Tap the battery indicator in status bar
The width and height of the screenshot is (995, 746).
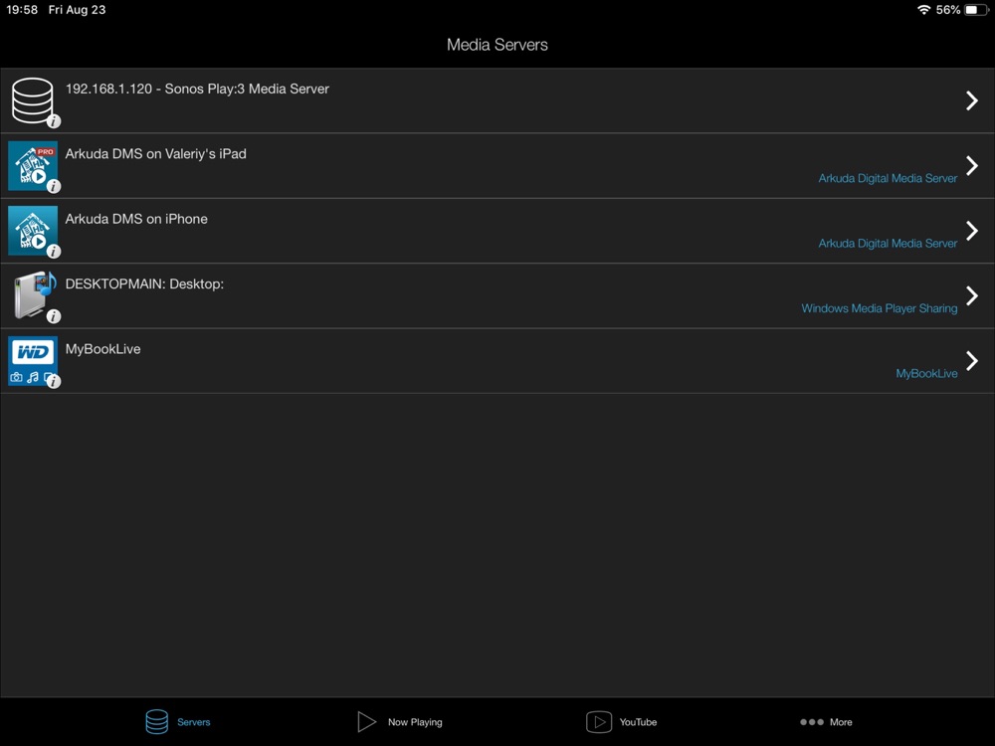pos(976,10)
